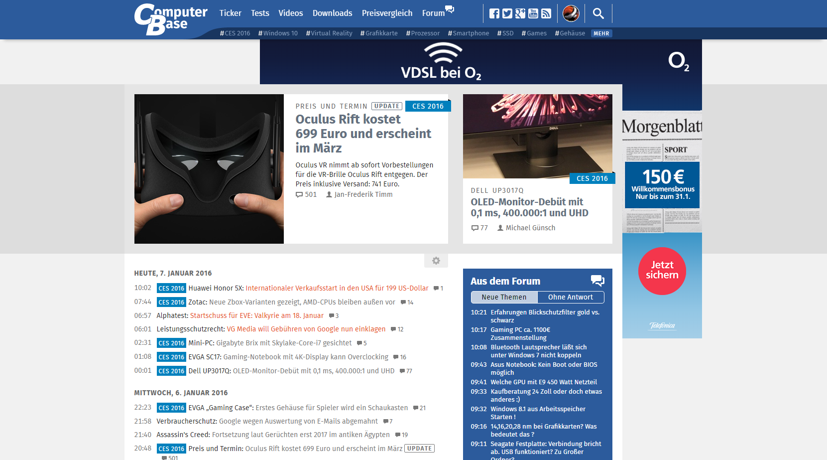
Task: Click the gear settings icon above news list
Action: click(x=436, y=261)
